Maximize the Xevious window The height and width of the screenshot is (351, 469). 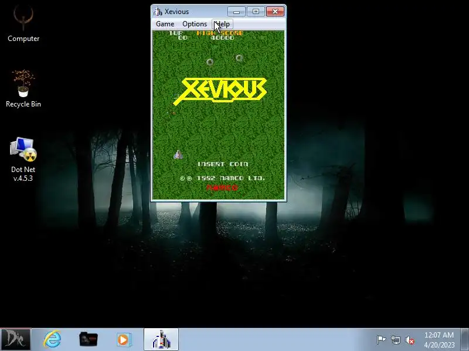point(256,11)
